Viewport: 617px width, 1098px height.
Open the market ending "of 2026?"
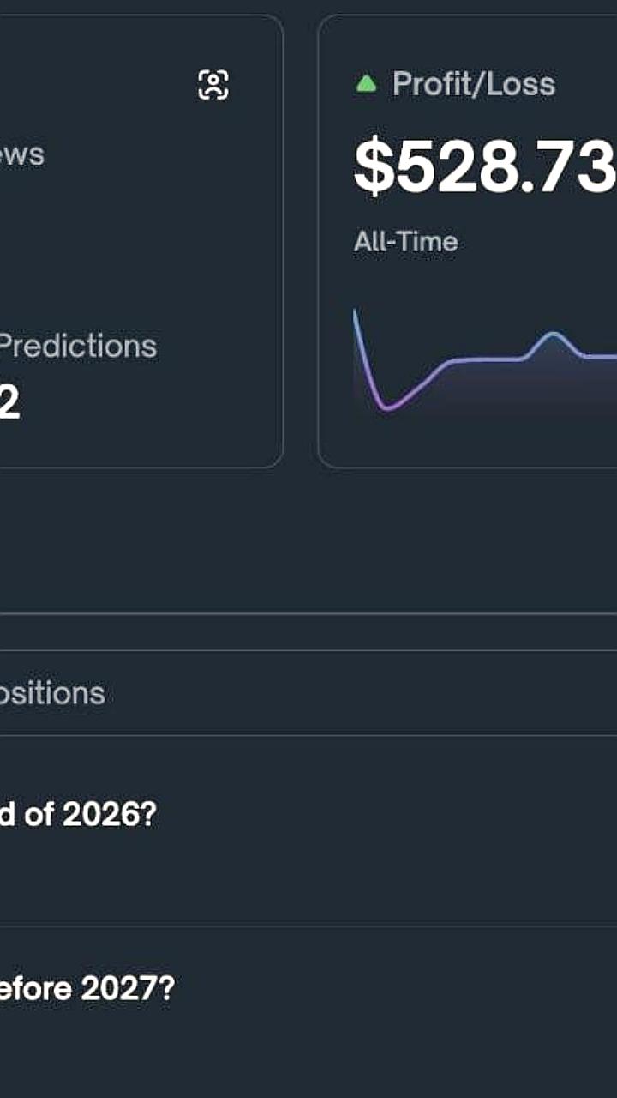(77, 815)
